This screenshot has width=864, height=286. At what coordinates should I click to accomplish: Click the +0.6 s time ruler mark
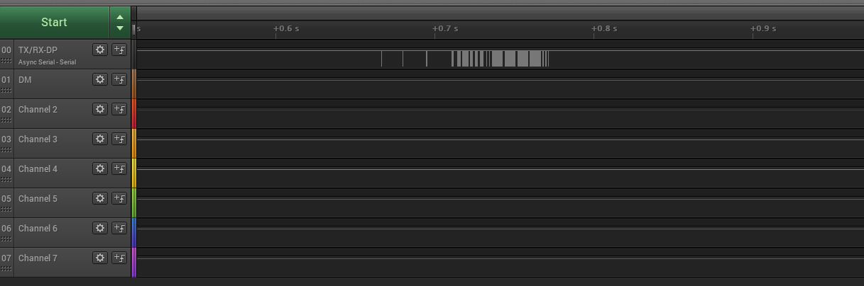286,29
